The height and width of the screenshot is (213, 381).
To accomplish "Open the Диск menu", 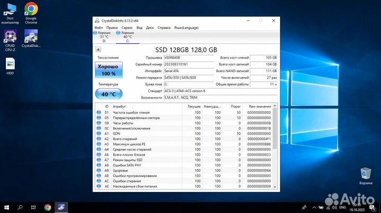I will coord(150,27).
